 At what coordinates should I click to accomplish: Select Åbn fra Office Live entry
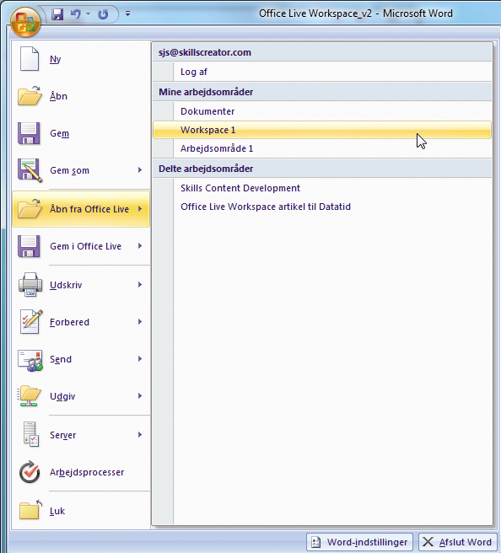click(x=81, y=209)
